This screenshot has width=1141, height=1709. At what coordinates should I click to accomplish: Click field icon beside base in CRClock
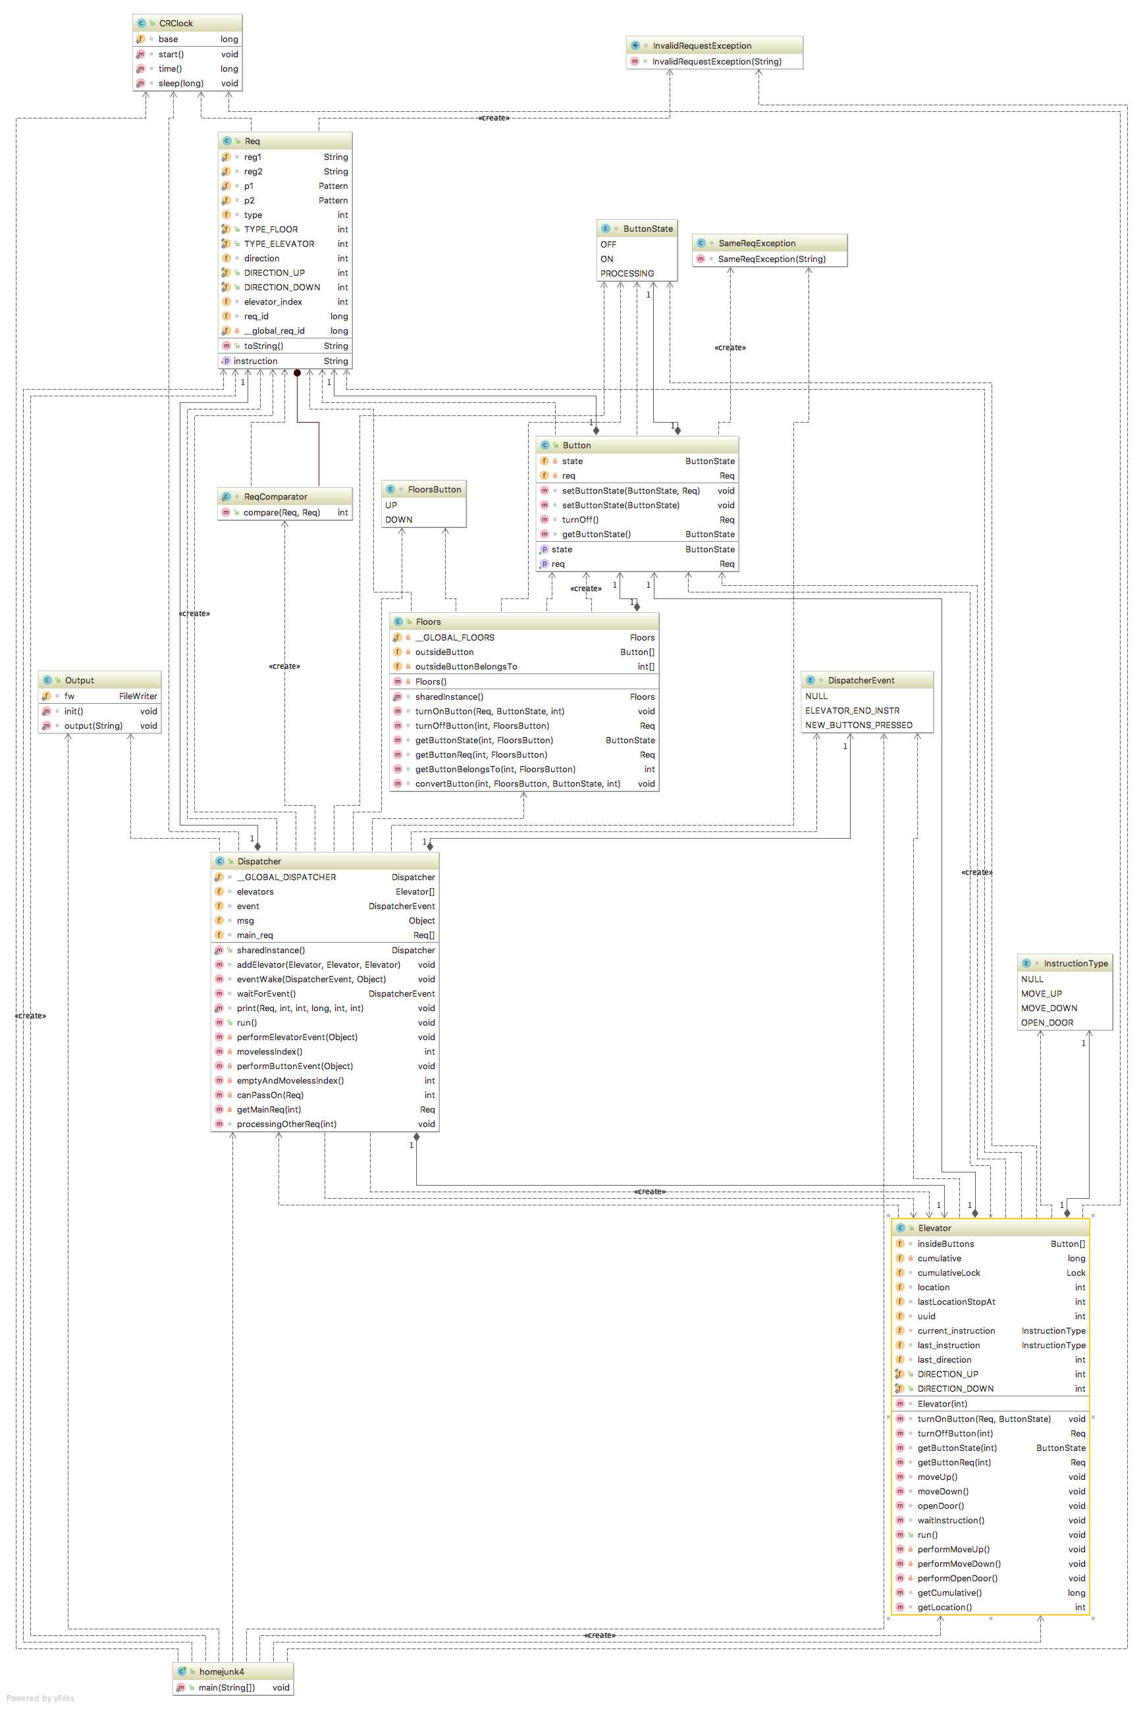[140, 39]
